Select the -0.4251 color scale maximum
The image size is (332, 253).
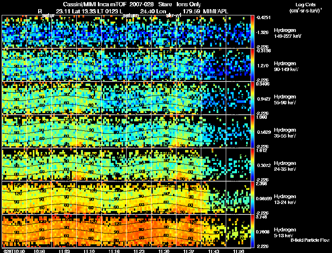(263, 17)
